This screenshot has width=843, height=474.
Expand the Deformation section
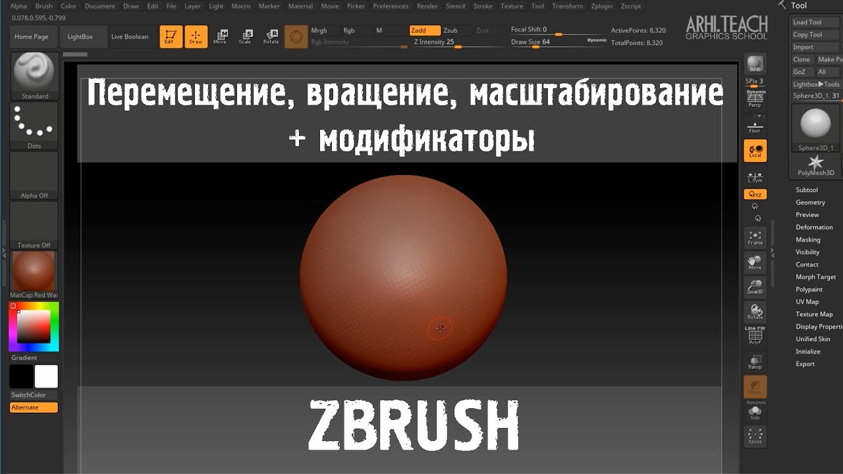pyautogui.click(x=814, y=227)
